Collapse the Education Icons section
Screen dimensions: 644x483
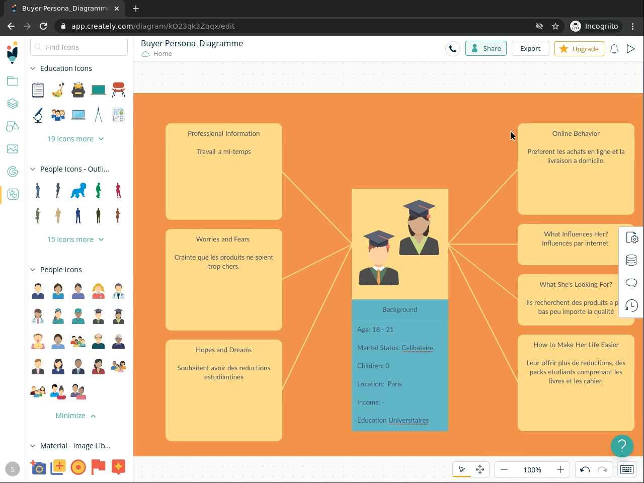(33, 68)
